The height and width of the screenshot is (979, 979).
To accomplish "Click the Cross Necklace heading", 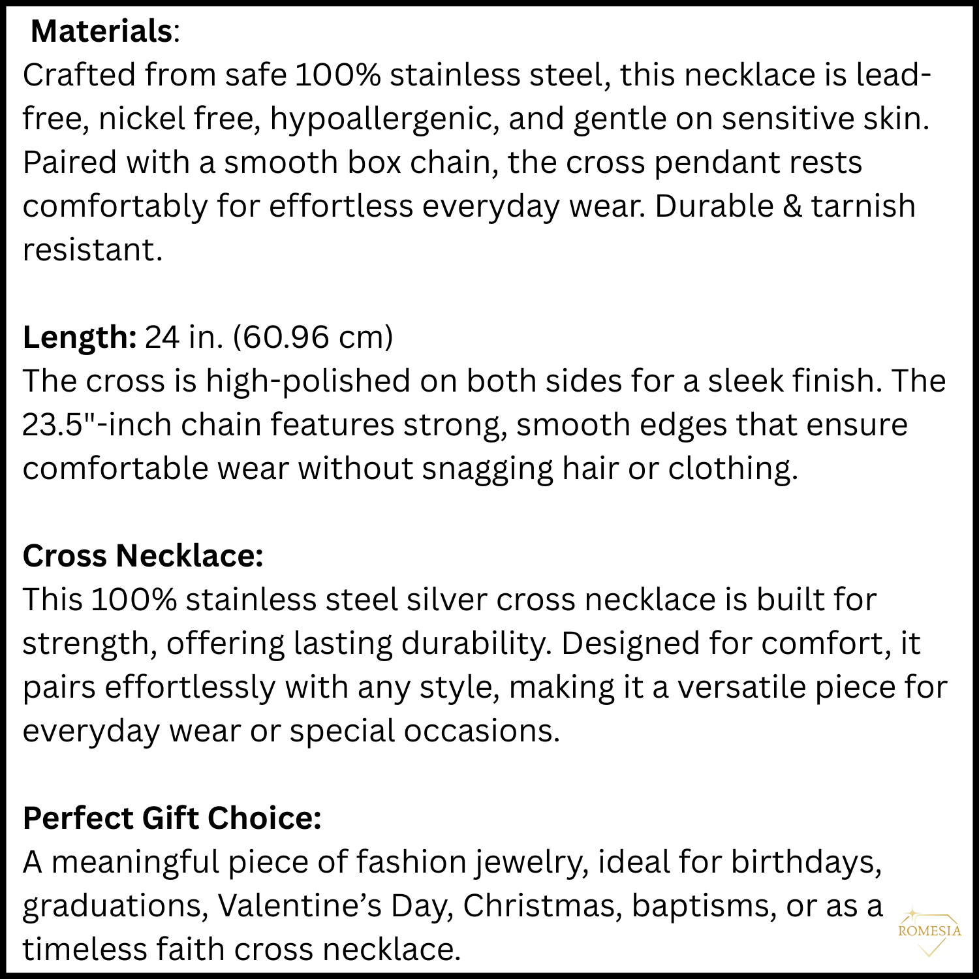I will (143, 556).
